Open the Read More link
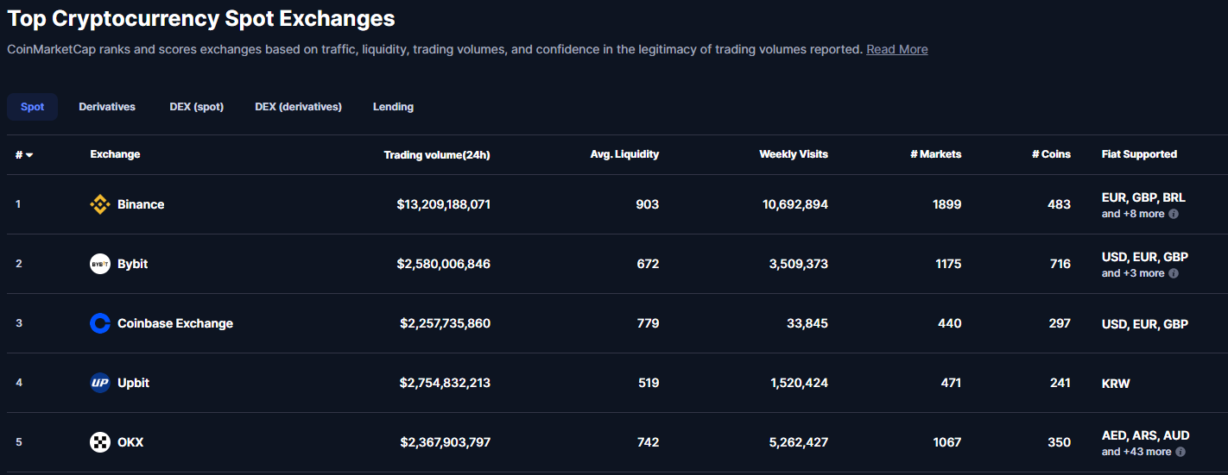Image resolution: width=1228 pixels, height=475 pixels. coord(897,49)
